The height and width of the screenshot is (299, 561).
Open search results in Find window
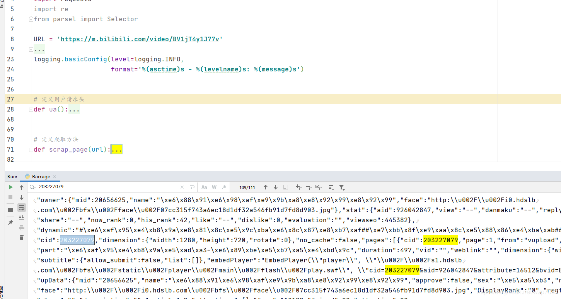[331, 187]
